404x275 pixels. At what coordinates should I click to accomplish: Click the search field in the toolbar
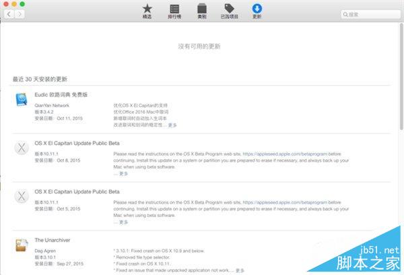click(370, 14)
